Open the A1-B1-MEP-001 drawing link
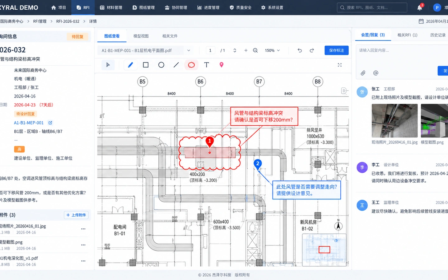Viewport: 448px width, 280px height. click(29, 123)
